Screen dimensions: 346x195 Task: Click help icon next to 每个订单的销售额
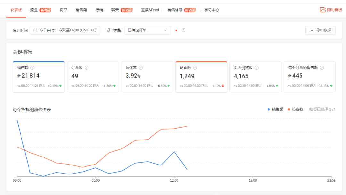click(322, 68)
